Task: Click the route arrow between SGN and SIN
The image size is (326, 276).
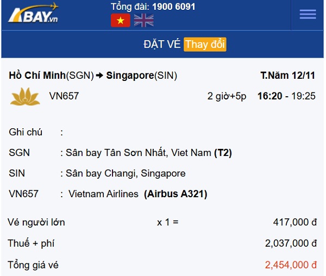Action: coord(100,76)
